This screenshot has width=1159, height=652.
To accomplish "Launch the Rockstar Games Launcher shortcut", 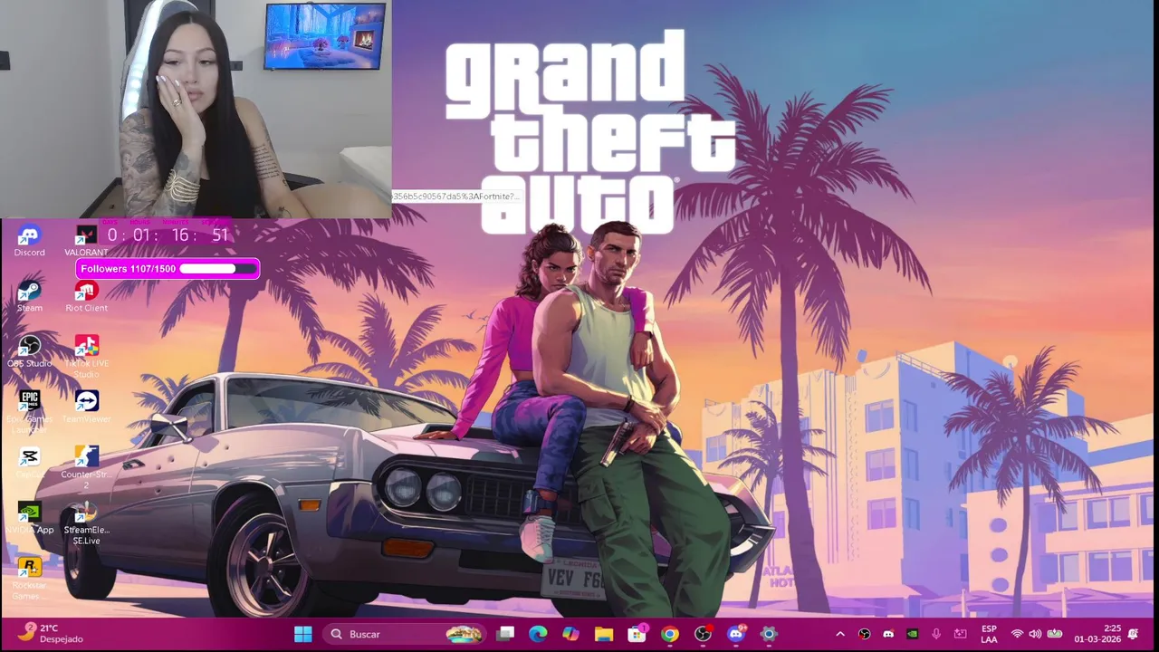I will [x=29, y=578].
